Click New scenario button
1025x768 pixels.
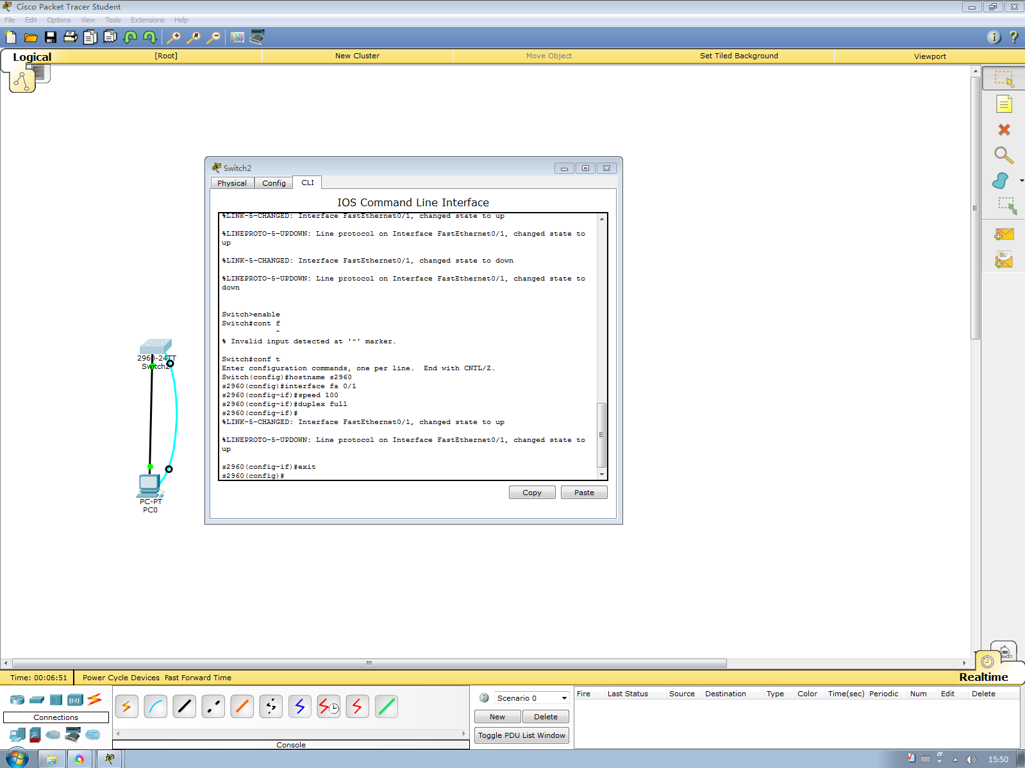click(x=497, y=717)
